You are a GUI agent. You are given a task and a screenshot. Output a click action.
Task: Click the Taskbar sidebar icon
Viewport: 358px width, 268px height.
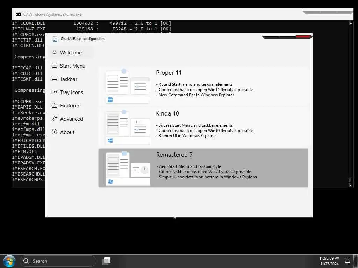(x=54, y=79)
